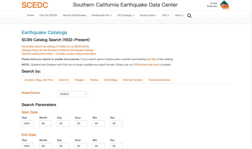Image resolution: width=252 pixels, height=149 pixels.
Task: Switch to the Polygon tab
Action: pos(79,80)
